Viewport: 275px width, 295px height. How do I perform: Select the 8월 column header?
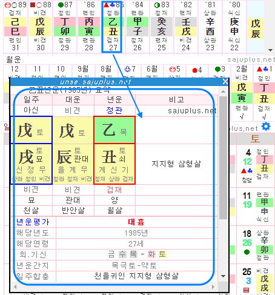[x=106, y=69]
